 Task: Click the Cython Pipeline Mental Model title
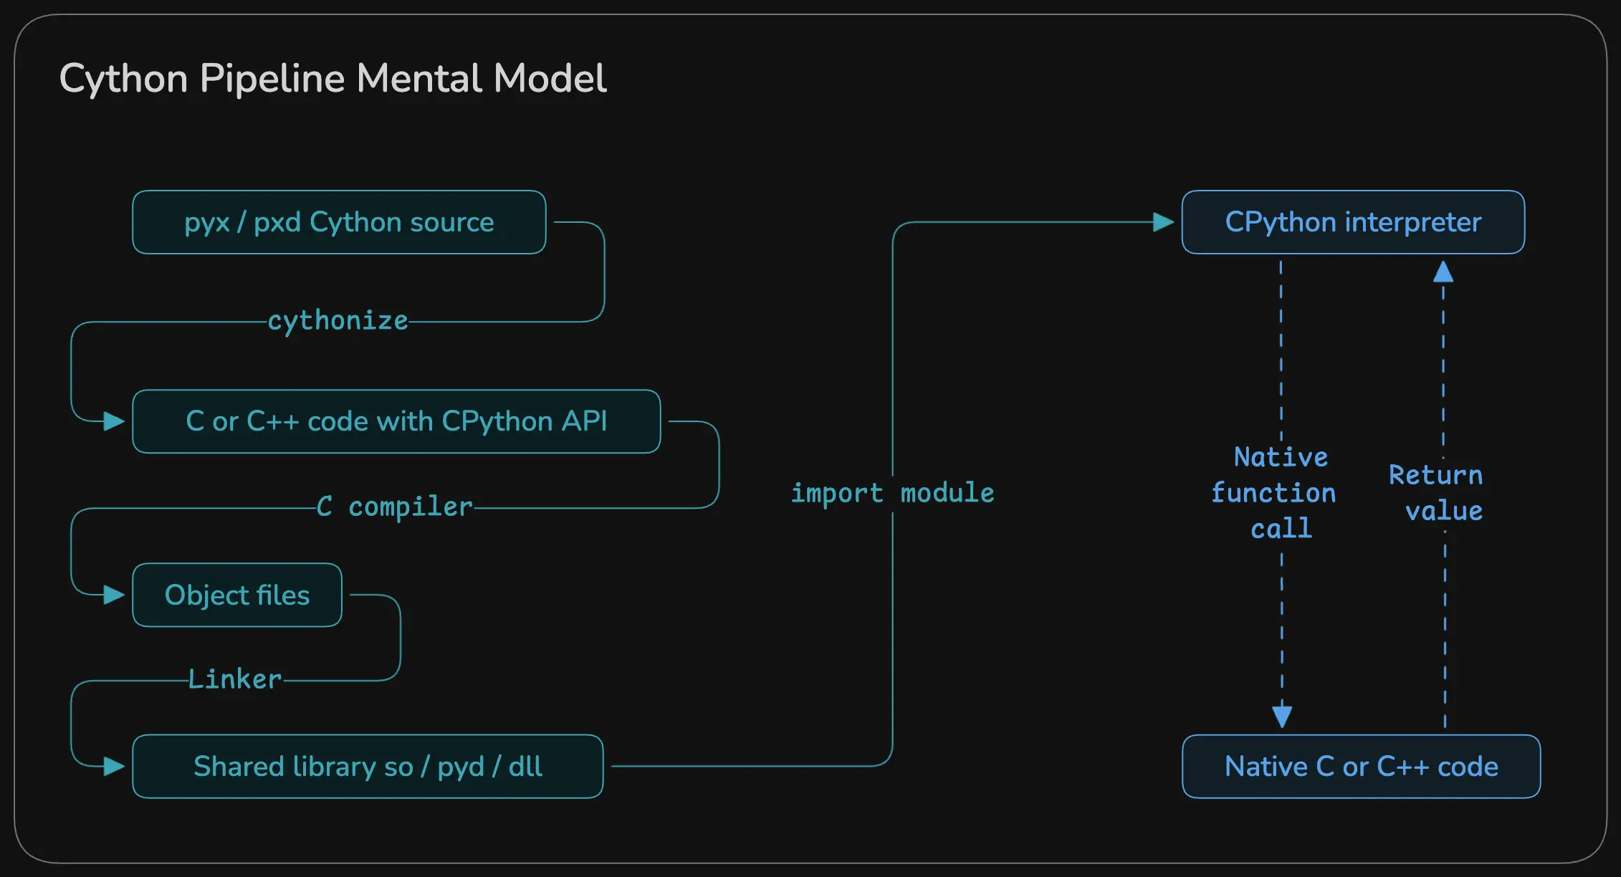click(x=333, y=77)
